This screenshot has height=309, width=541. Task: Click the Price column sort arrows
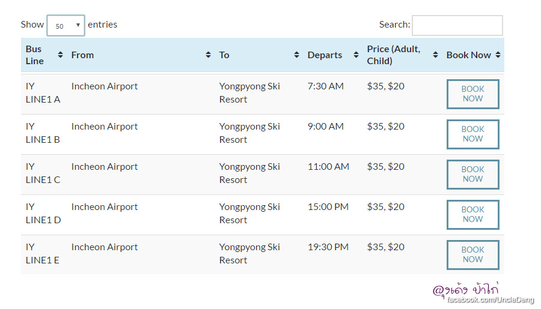pos(435,55)
